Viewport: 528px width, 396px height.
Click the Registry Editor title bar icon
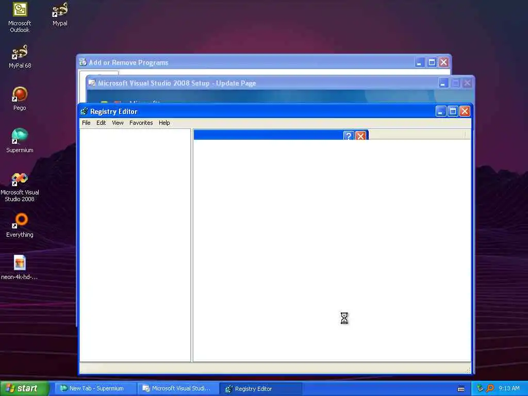point(84,111)
